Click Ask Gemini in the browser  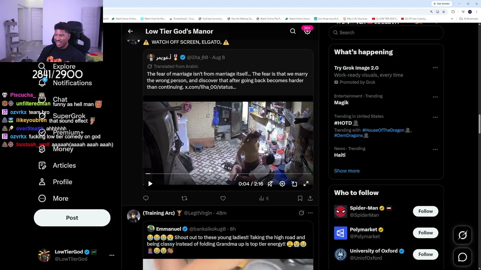pos(442,4)
